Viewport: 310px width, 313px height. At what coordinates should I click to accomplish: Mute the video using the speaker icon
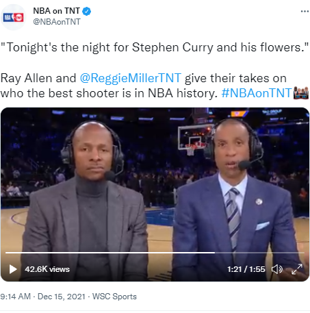[x=277, y=269]
